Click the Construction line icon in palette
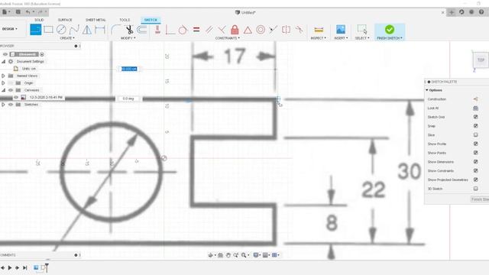The height and width of the screenshot is (275, 489). [475, 99]
